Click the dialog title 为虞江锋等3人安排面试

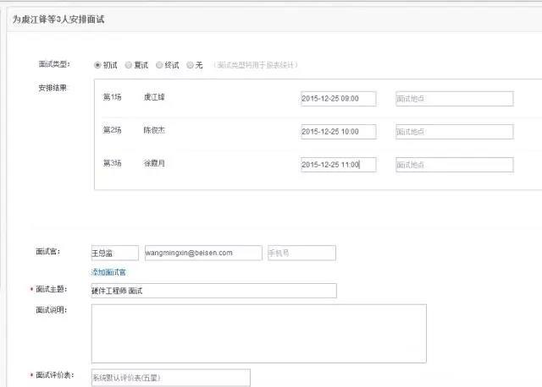point(58,19)
